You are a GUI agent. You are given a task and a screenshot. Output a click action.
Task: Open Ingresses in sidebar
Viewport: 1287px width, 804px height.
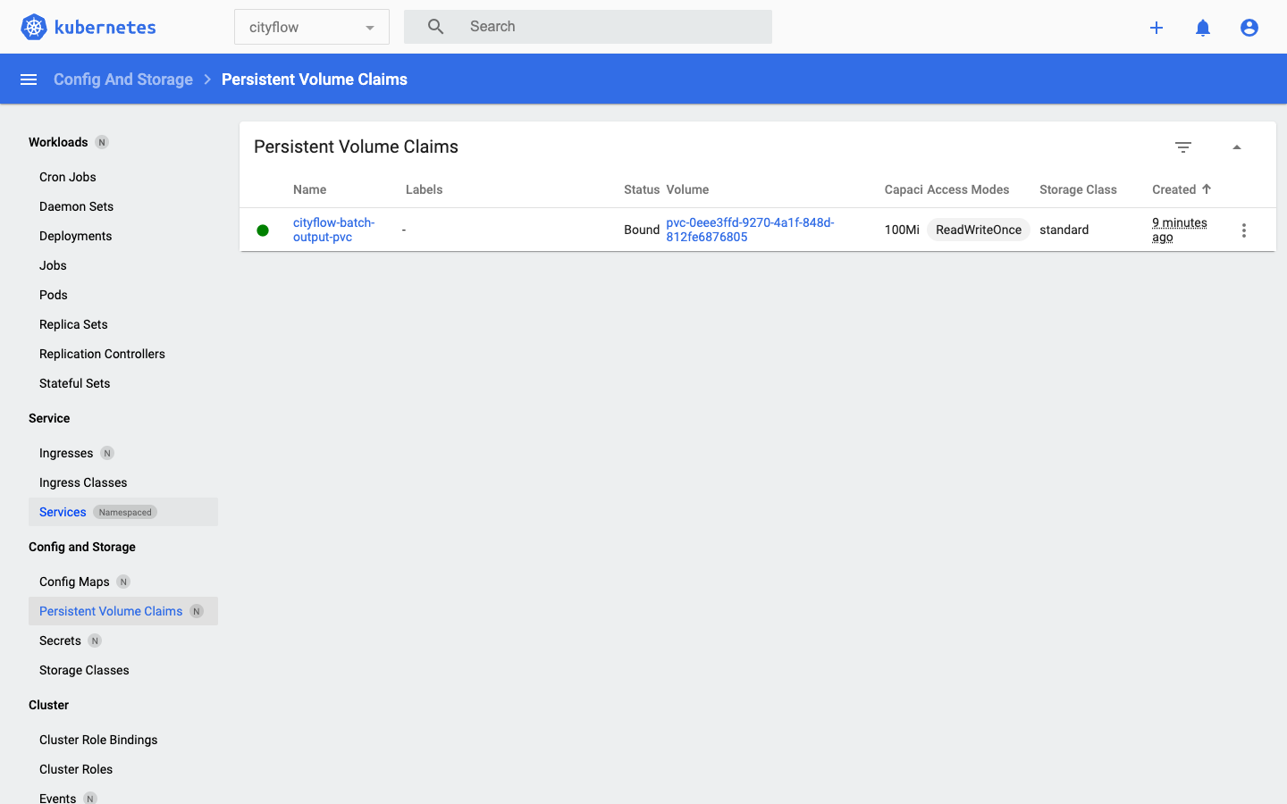click(x=66, y=453)
